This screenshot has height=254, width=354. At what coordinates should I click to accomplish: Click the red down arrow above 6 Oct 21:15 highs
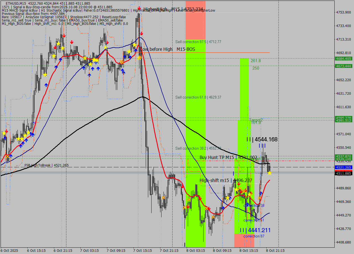[x=64, y=35]
